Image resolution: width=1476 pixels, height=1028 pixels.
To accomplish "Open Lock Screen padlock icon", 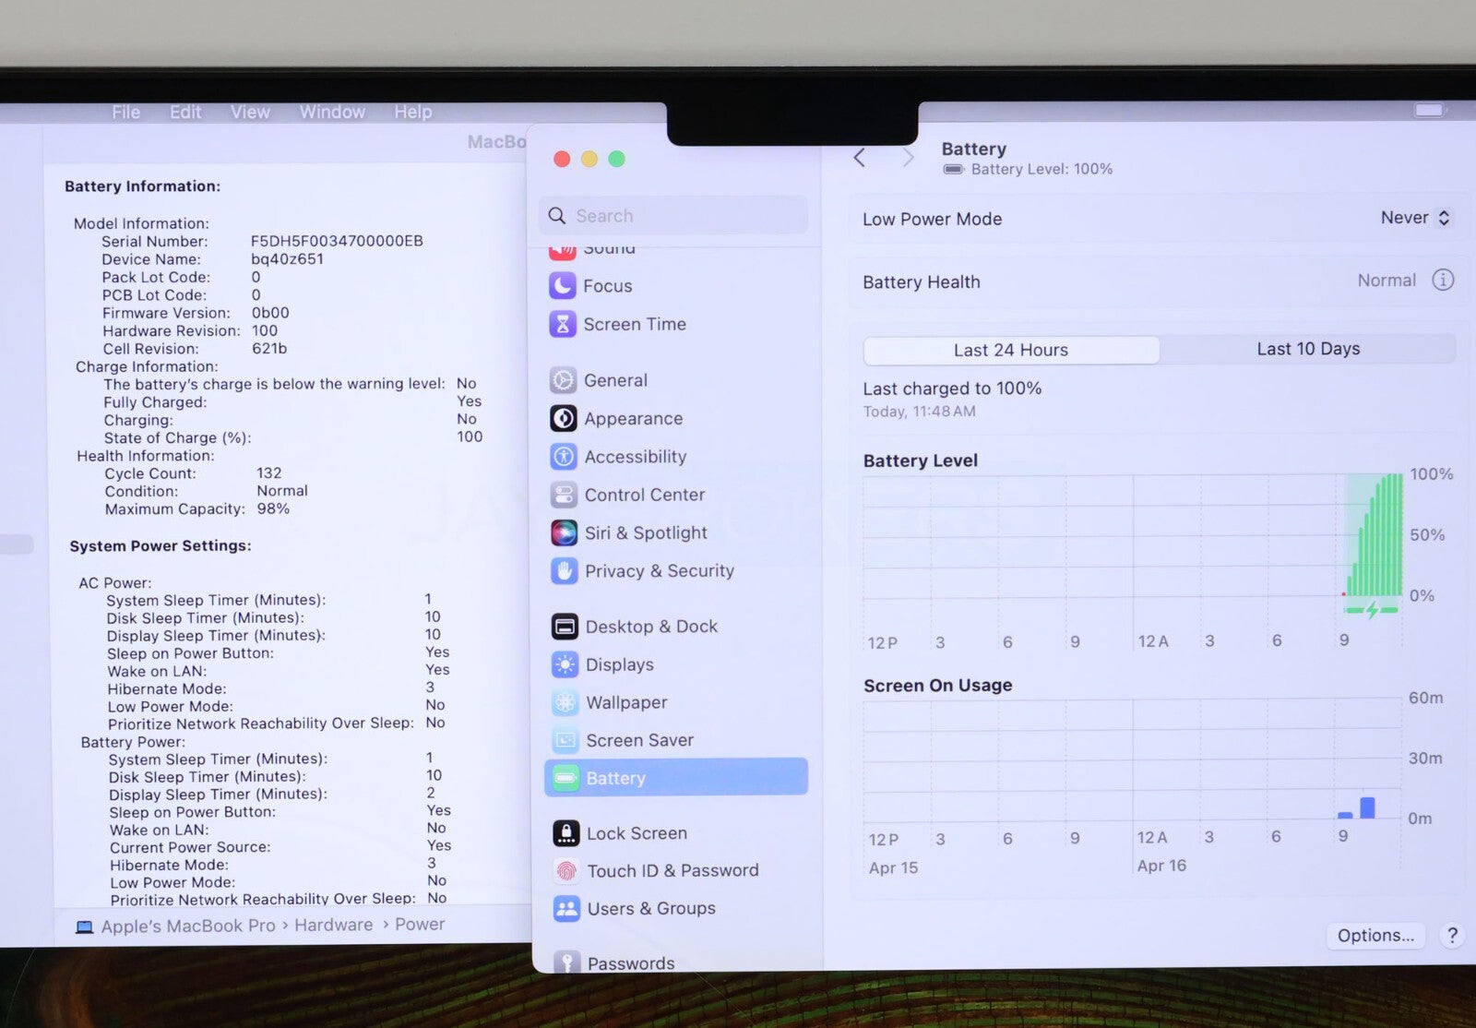I will [565, 833].
